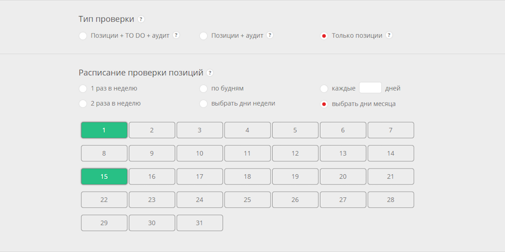Select day 19 button

tap(295, 177)
